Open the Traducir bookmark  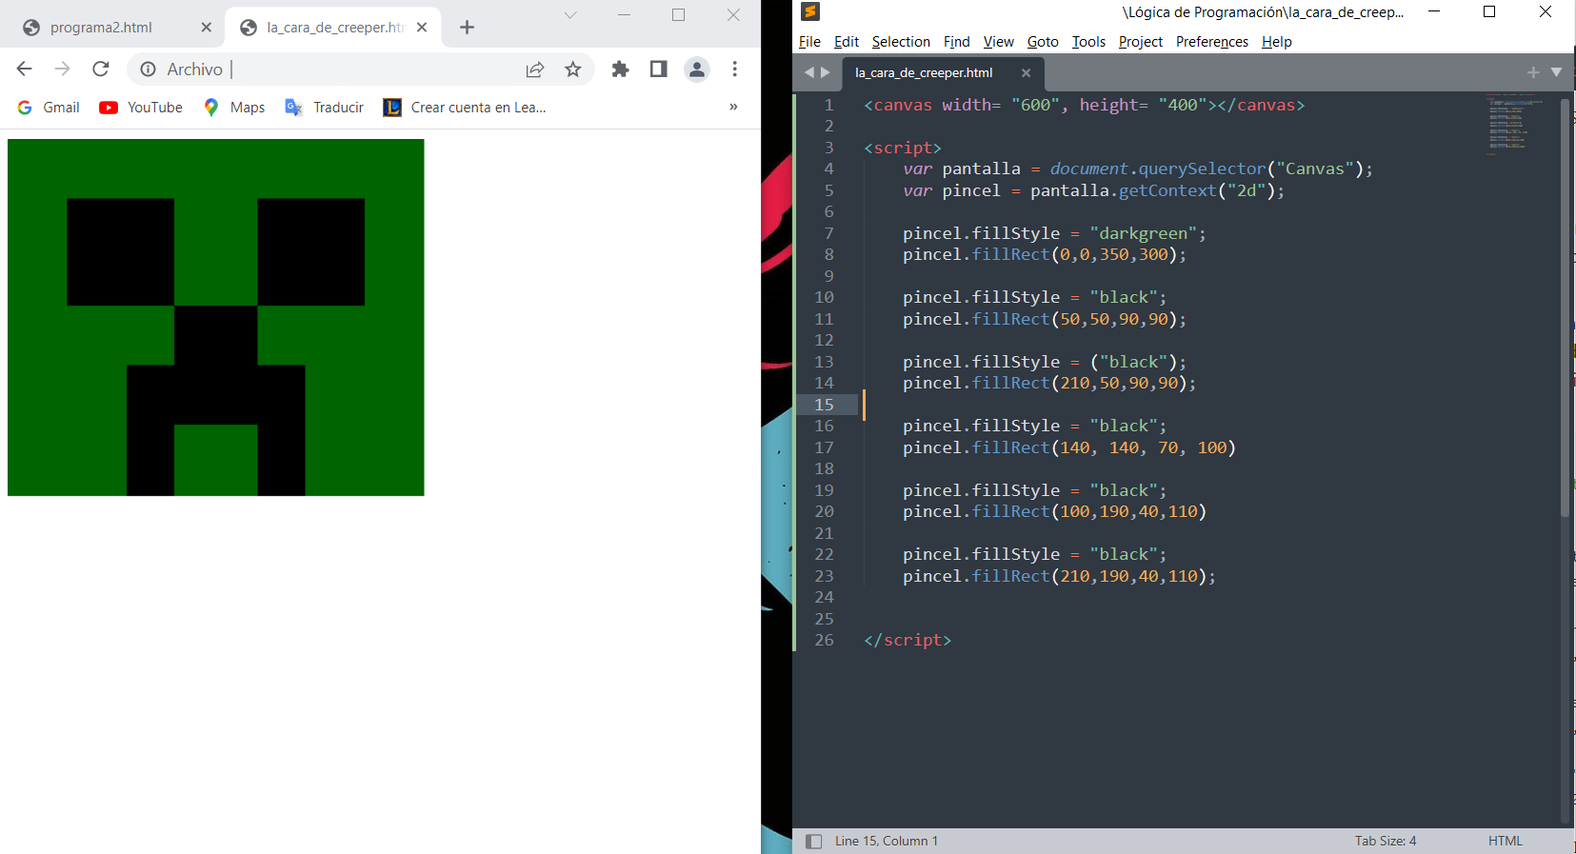[x=325, y=108]
